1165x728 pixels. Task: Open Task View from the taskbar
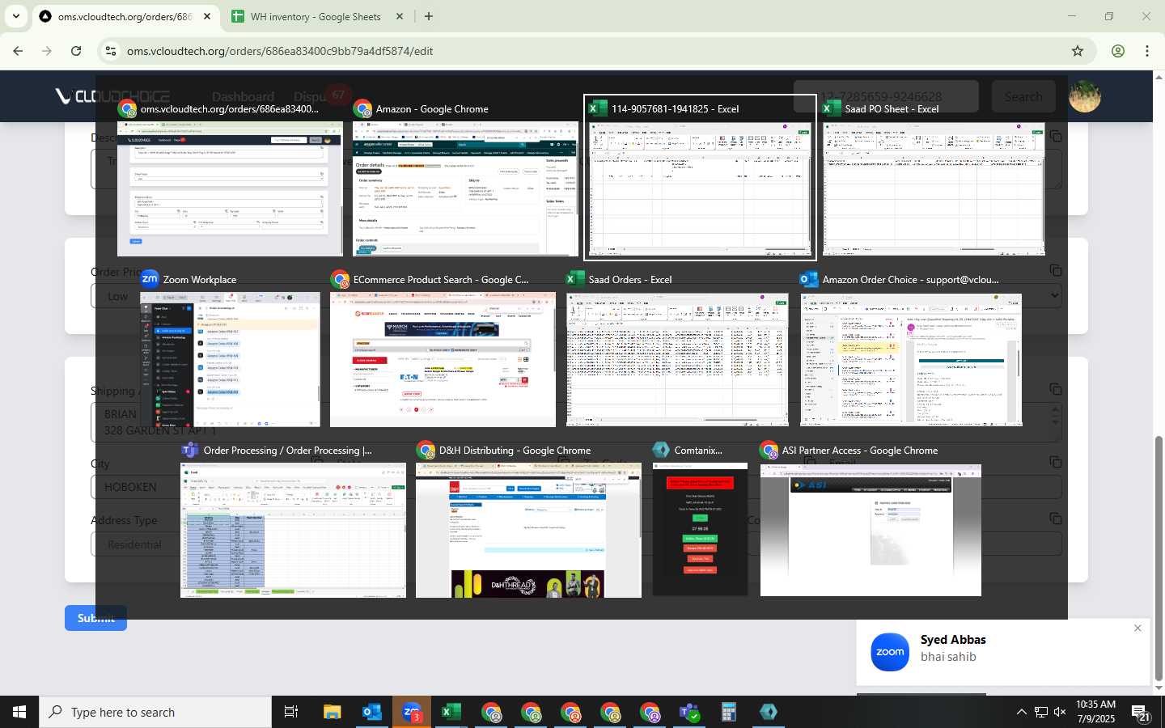click(x=291, y=712)
